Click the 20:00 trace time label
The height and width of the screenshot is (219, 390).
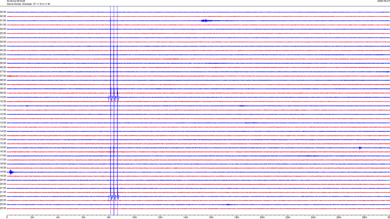click(3, 180)
